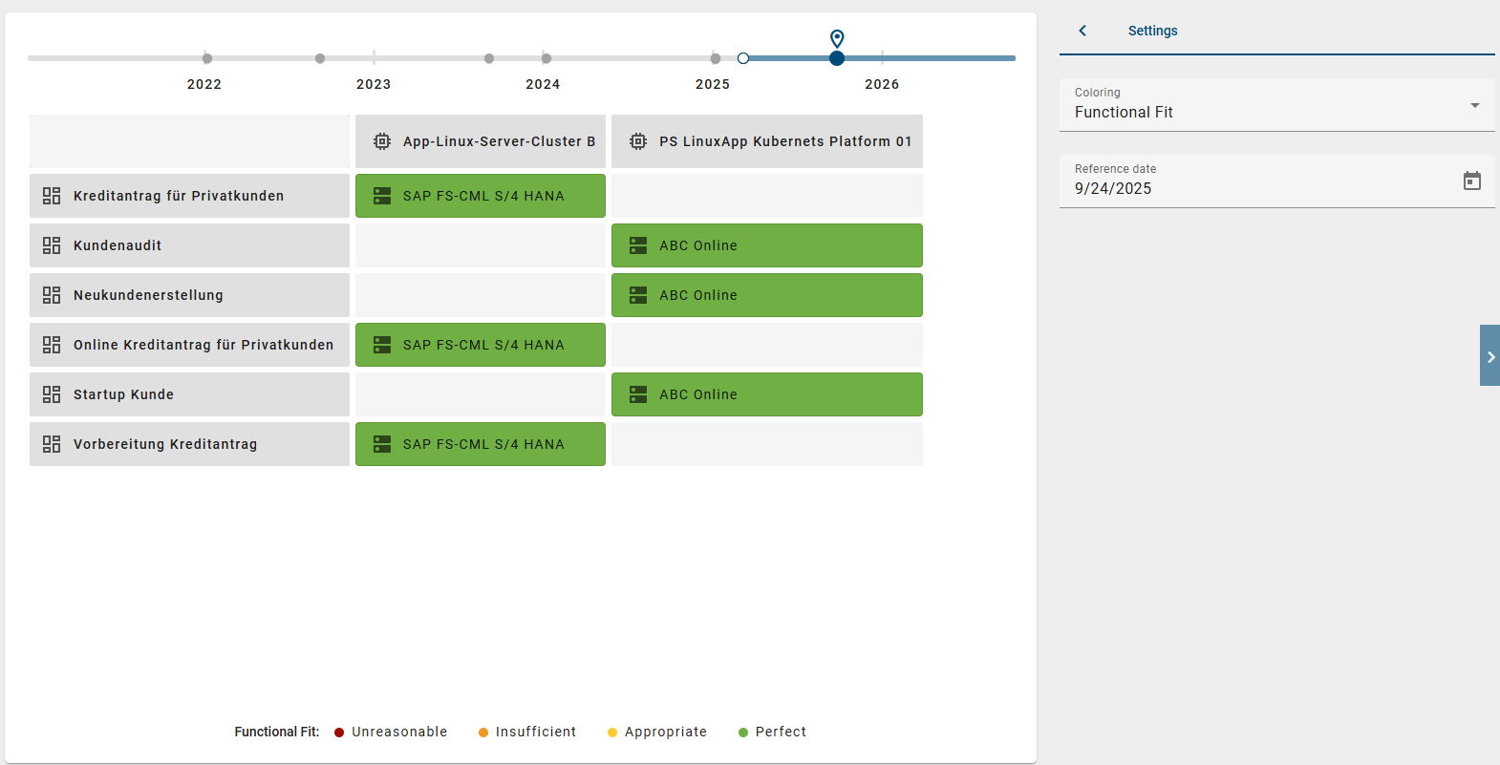The height and width of the screenshot is (765, 1500).
Task: Click the Unreasonable legend label
Action: [399, 732]
